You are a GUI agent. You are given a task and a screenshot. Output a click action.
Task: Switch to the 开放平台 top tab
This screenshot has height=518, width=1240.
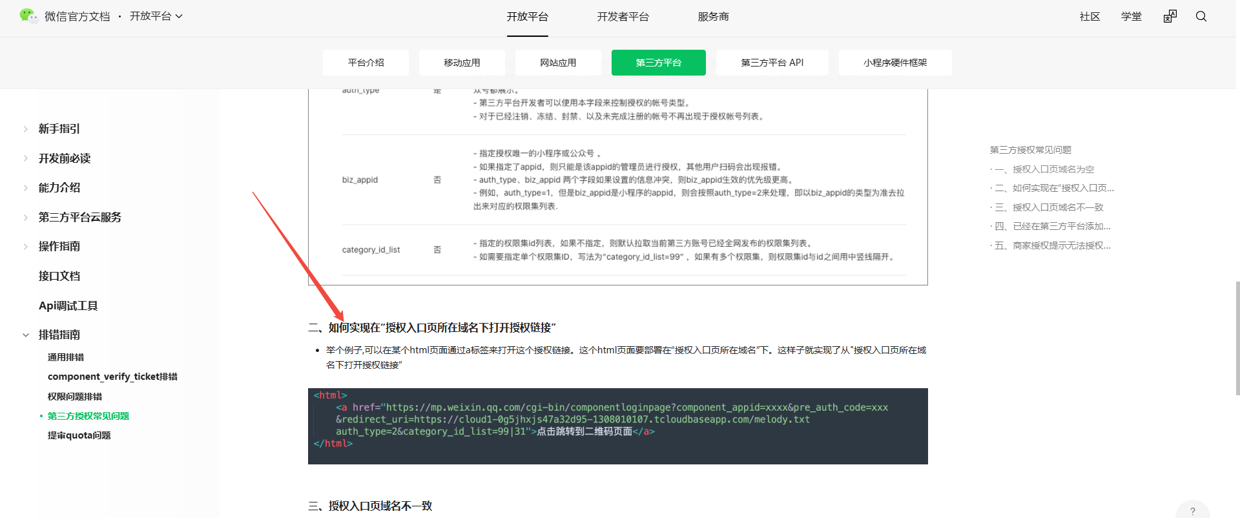528,17
